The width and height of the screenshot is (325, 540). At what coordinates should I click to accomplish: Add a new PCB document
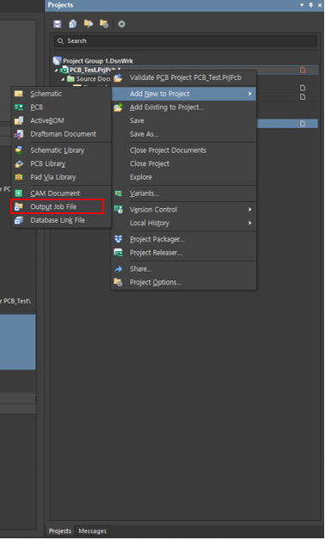point(36,107)
